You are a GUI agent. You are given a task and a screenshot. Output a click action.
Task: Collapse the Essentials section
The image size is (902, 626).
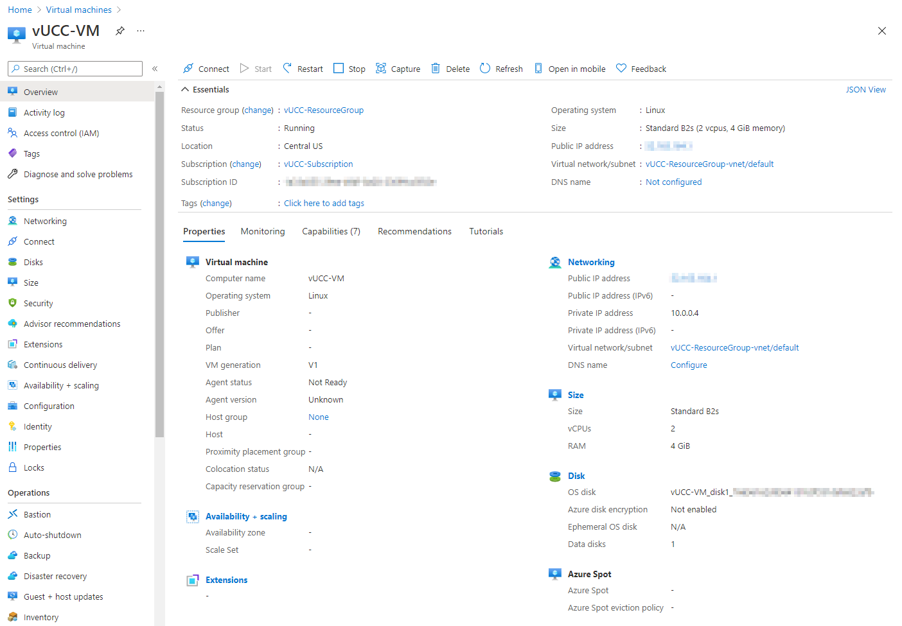(186, 89)
